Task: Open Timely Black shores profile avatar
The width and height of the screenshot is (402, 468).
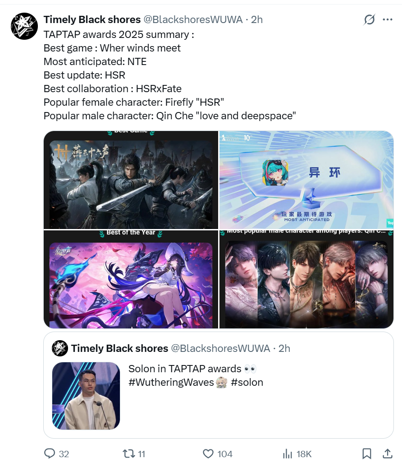Action: [x=24, y=26]
